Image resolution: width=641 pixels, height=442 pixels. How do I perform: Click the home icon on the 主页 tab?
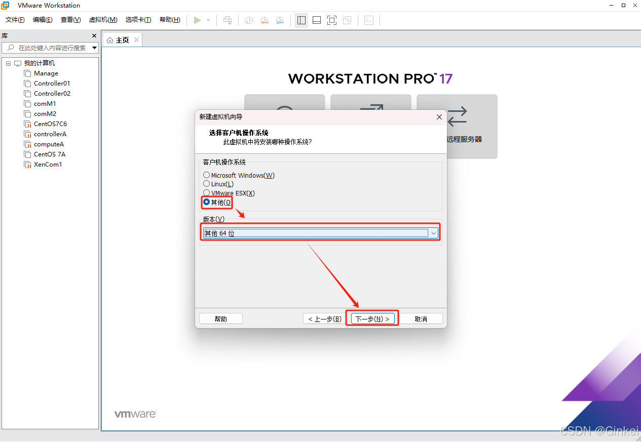(110, 40)
